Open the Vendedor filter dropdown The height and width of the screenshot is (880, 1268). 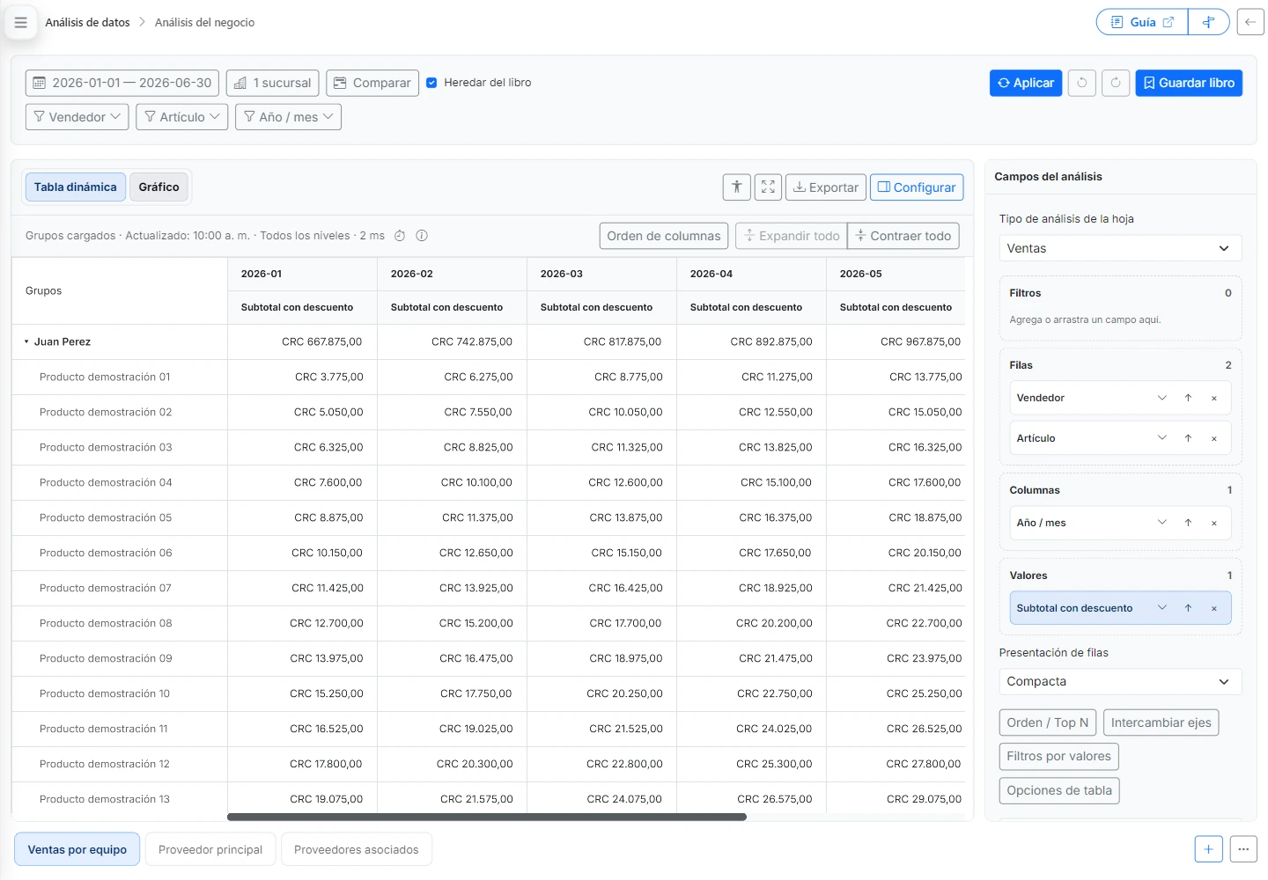coord(77,117)
